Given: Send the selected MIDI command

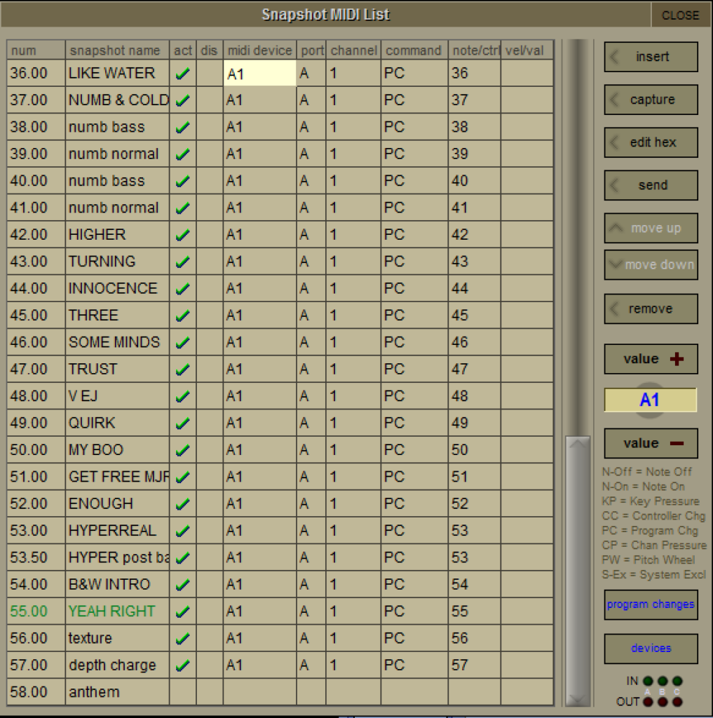Looking at the screenshot, I should pyautogui.click(x=651, y=185).
